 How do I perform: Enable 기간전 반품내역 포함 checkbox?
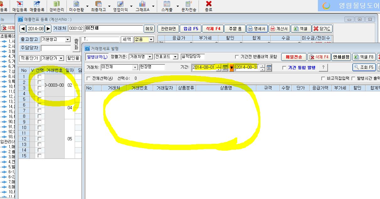coord(237,57)
